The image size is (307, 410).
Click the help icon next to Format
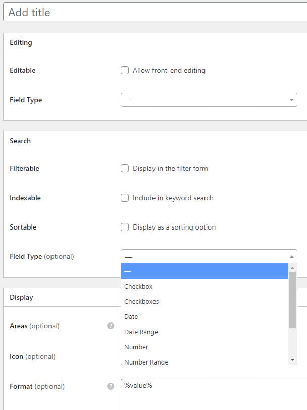click(111, 386)
